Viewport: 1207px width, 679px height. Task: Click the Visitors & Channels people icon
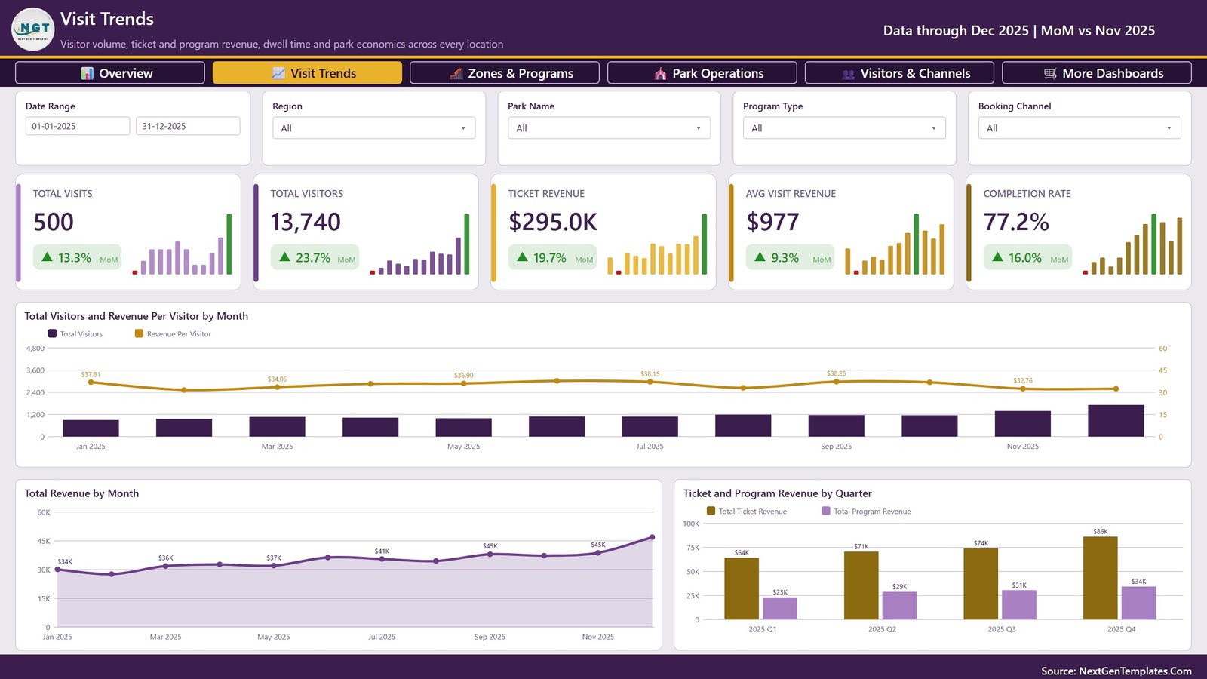849,74
